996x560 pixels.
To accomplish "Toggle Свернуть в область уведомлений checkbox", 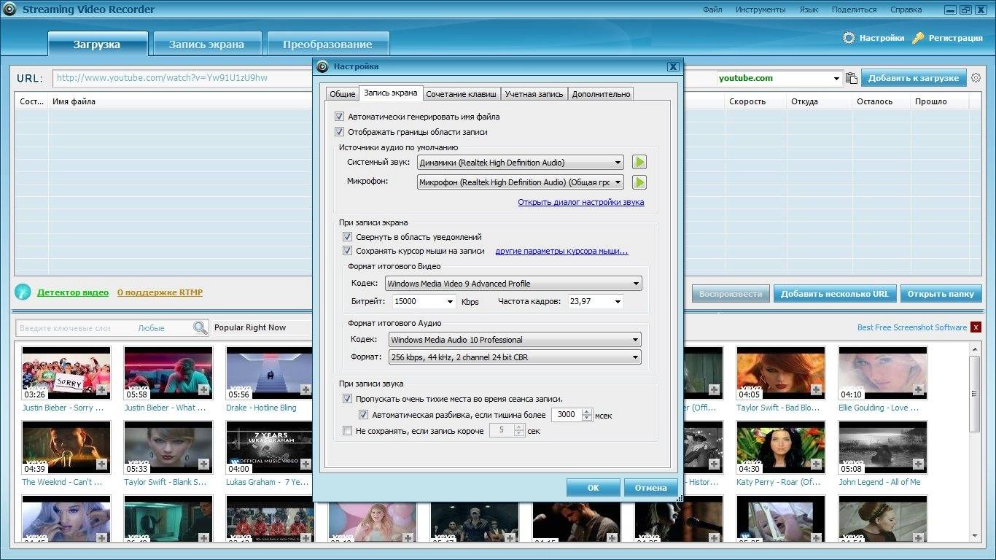I will pyautogui.click(x=347, y=237).
